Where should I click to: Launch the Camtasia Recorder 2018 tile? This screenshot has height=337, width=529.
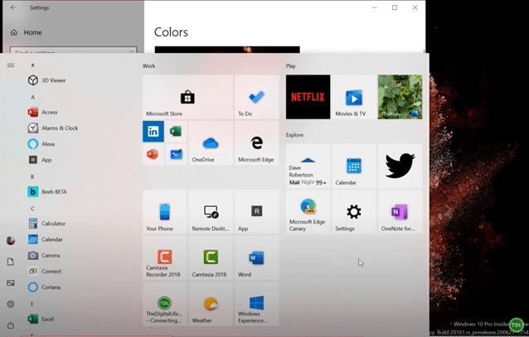[x=165, y=258]
